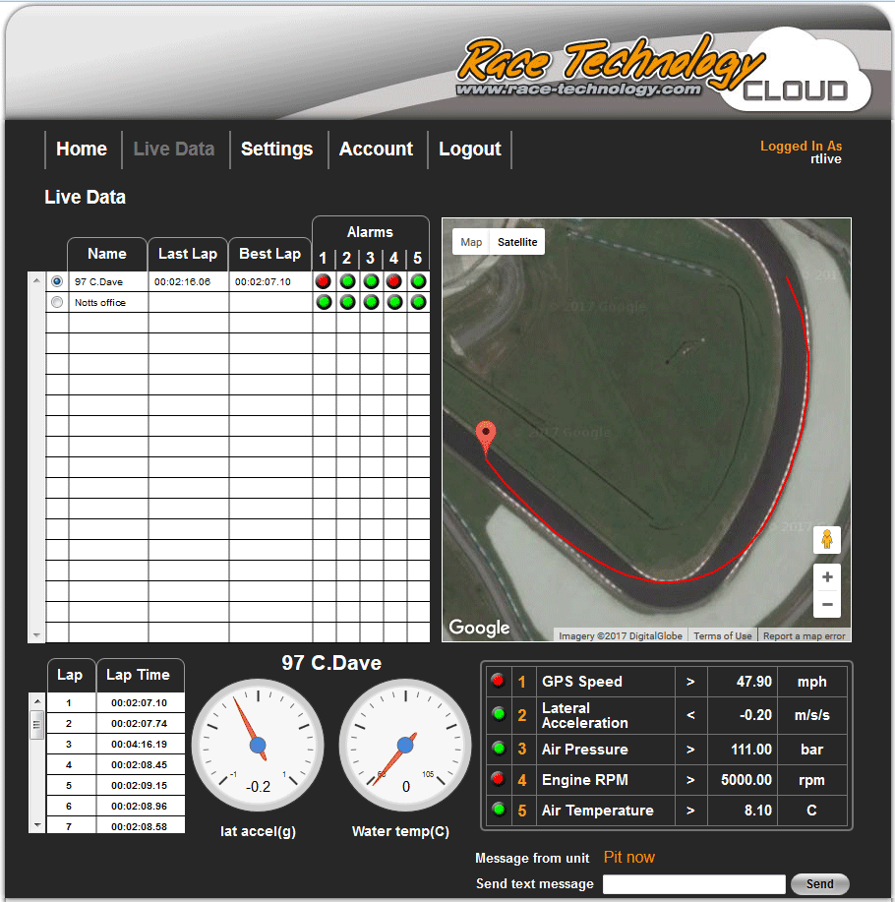This screenshot has height=902, width=895.
Task: Click Air Temperature green status indicator
Action: [x=498, y=810]
